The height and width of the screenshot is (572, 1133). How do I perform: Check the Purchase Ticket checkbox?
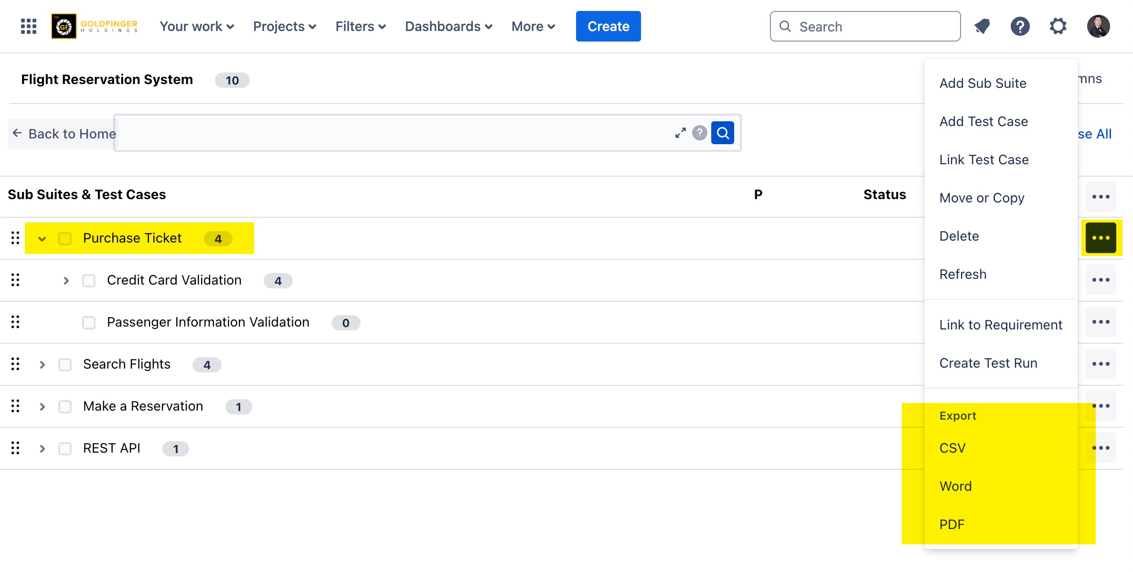65,238
